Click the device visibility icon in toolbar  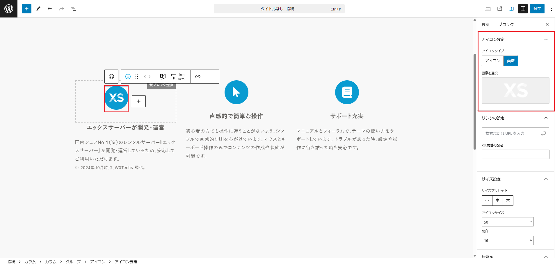[x=163, y=77]
